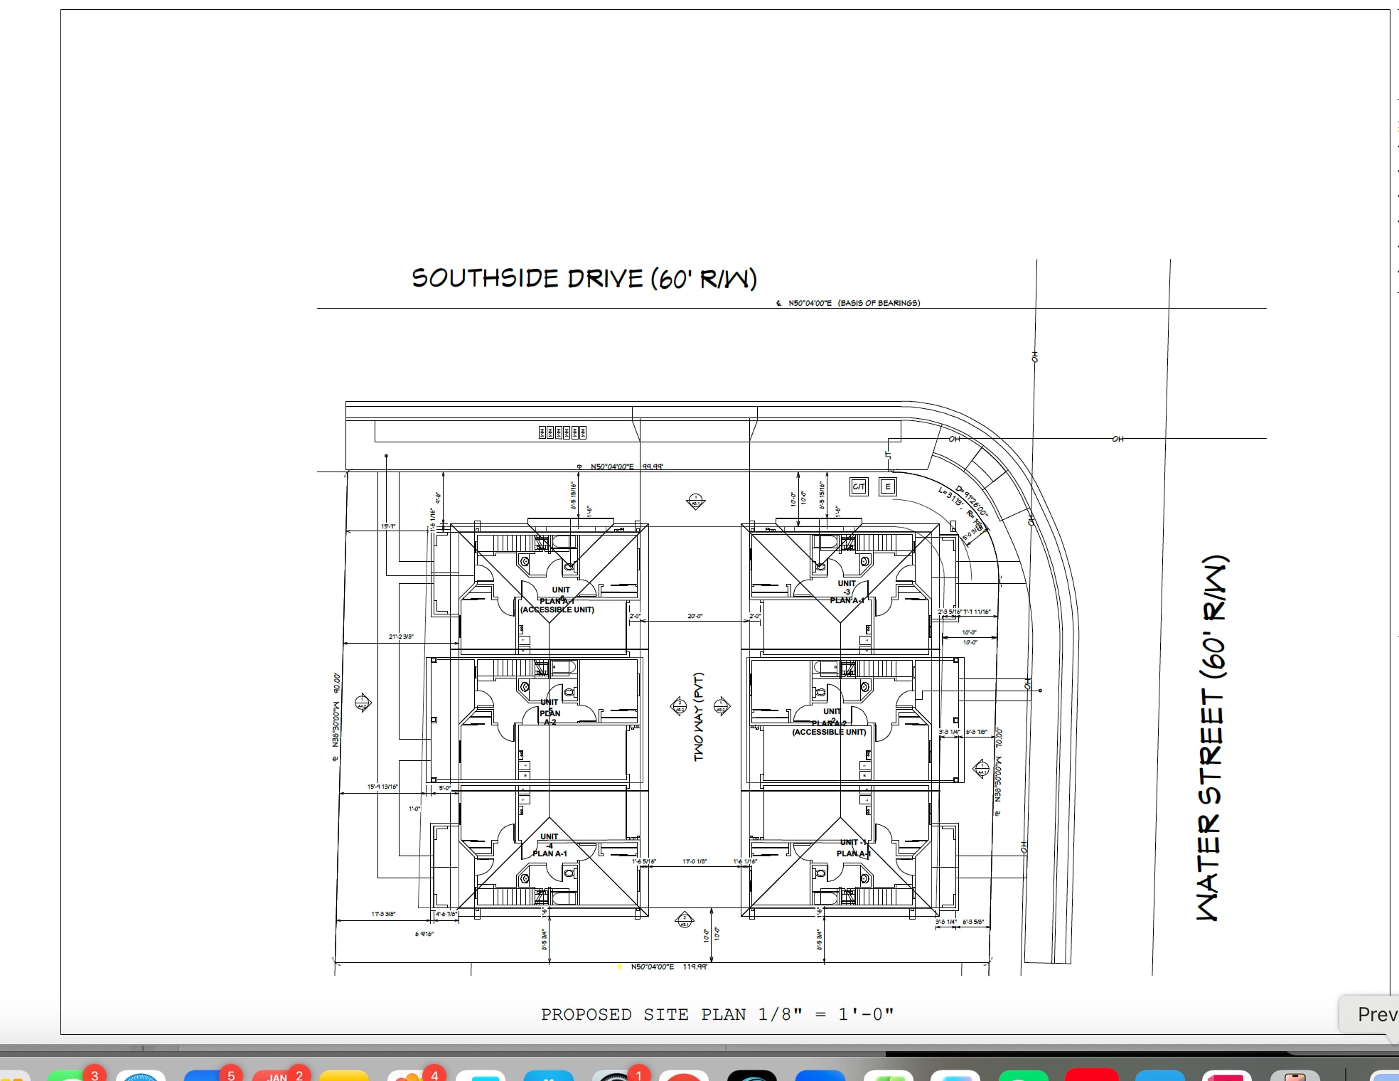Click the TWO WAY (PVT) driveway label
Screen dimensions: 1399x1081
[699, 716]
